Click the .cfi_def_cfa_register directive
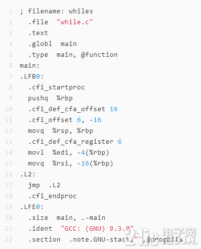The image size is (201, 249). (x=71, y=142)
